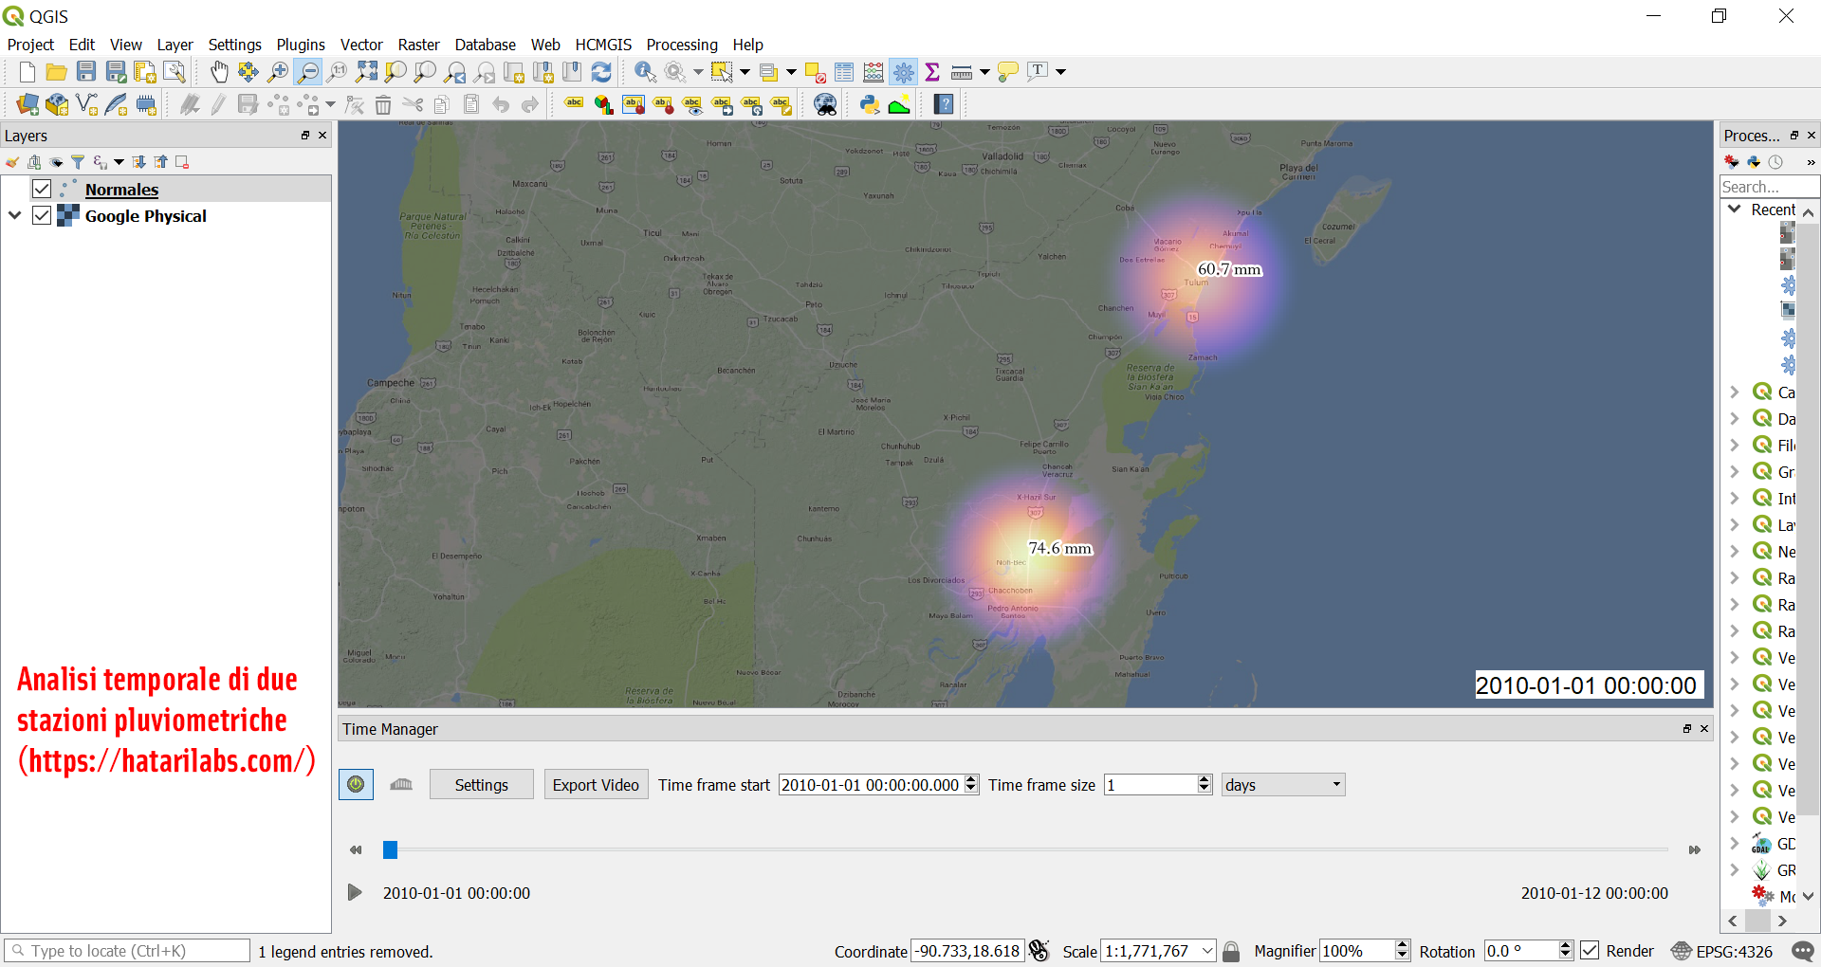Increase the Magnifier value stepper
Viewport: 1821px width, 967px height.
(1403, 945)
